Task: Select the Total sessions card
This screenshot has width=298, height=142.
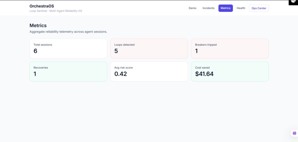Action: click(x=68, y=49)
